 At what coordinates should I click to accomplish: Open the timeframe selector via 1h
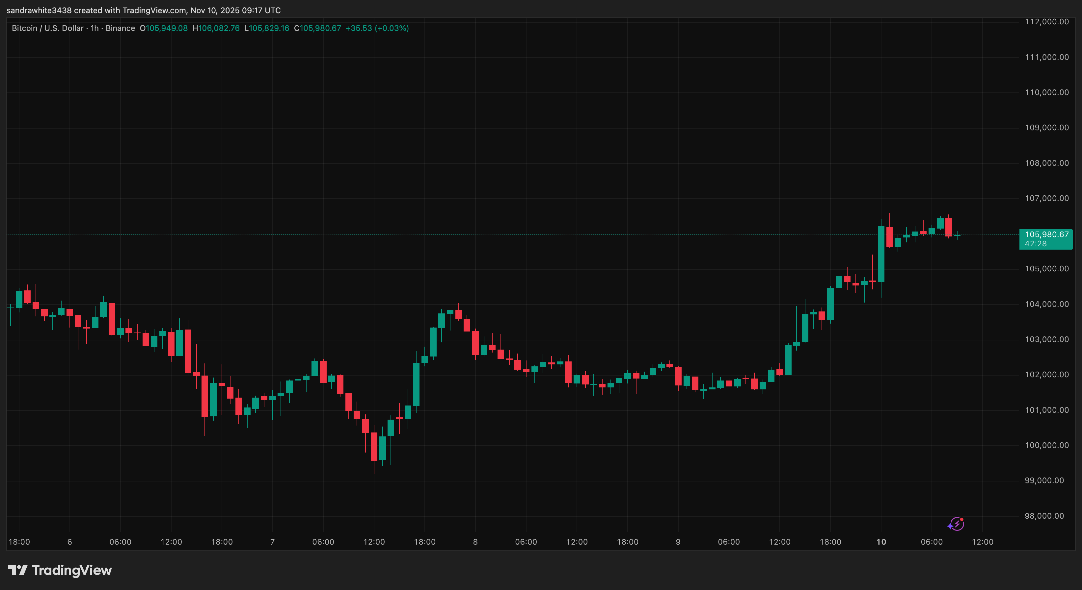(x=95, y=28)
